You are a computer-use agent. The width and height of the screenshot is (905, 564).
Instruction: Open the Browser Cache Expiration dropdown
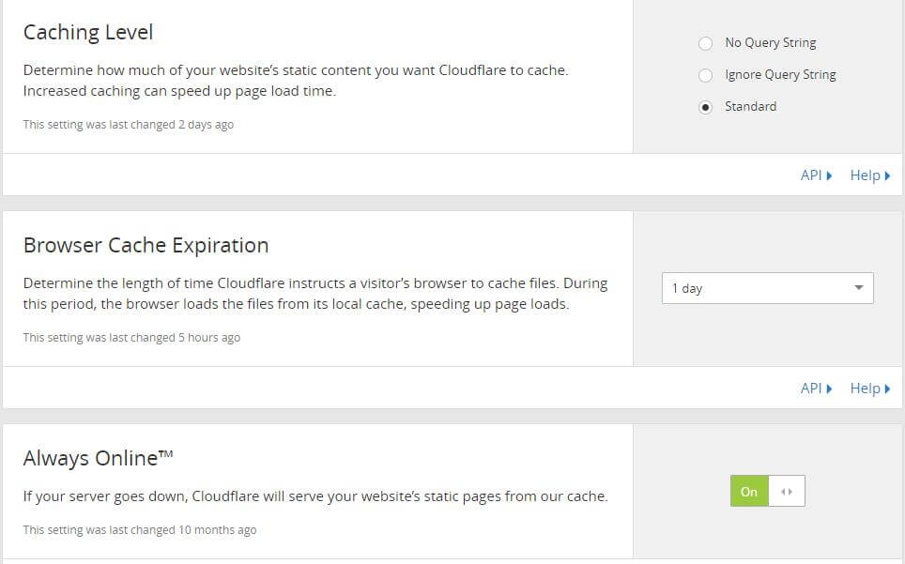768,288
